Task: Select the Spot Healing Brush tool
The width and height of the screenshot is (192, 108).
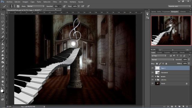Action: tap(3, 37)
